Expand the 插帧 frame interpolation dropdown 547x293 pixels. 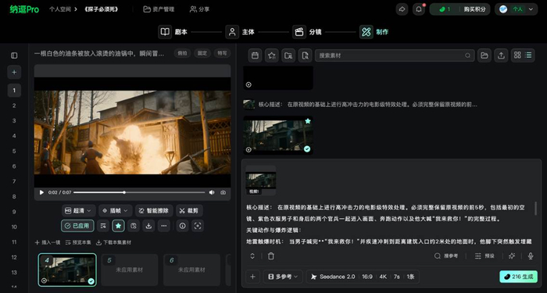point(116,211)
